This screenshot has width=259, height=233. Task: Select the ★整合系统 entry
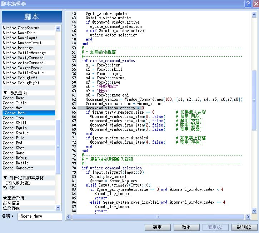tap(29, 198)
